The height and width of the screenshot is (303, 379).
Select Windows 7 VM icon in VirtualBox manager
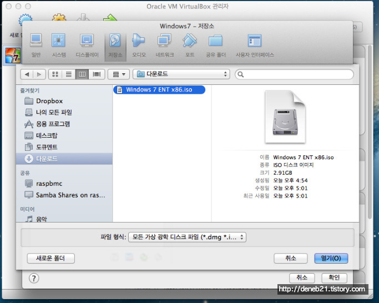[x=12, y=55]
